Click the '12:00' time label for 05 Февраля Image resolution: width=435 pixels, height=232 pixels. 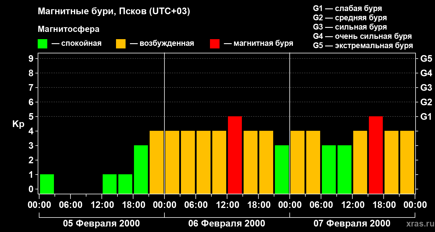pyautogui.click(x=102, y=205)
